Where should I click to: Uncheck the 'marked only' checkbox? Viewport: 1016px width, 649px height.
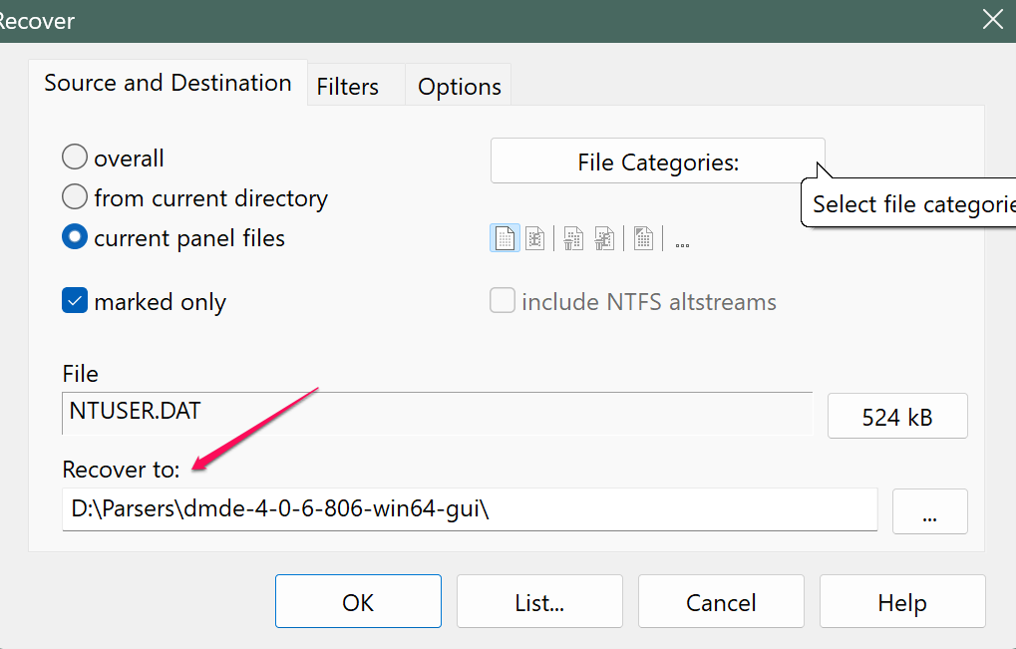(x=75, y=302)
